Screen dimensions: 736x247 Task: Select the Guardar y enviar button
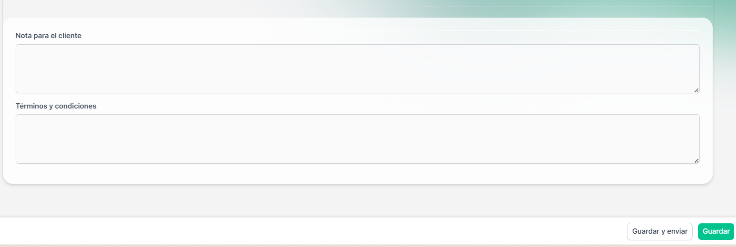tap(660, 231)
